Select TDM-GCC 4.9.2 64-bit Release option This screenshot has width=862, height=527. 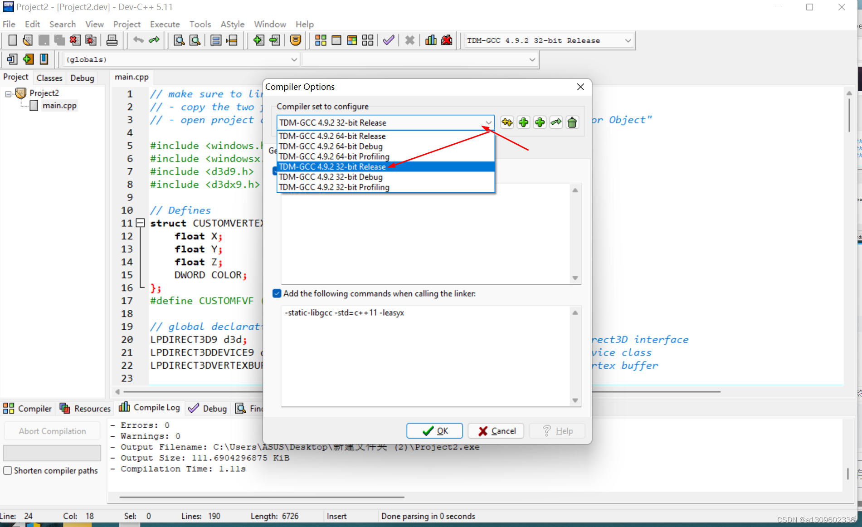[x=385, y=136]
